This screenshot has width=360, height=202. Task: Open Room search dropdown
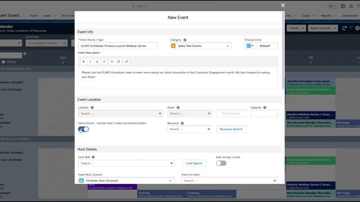click(x=190, y=113)
